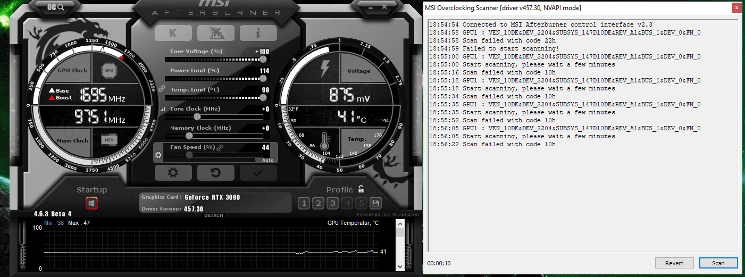Apply settings with the checkmark button
Viewport: 745px width, 277px height.
(x=258, y=173)
